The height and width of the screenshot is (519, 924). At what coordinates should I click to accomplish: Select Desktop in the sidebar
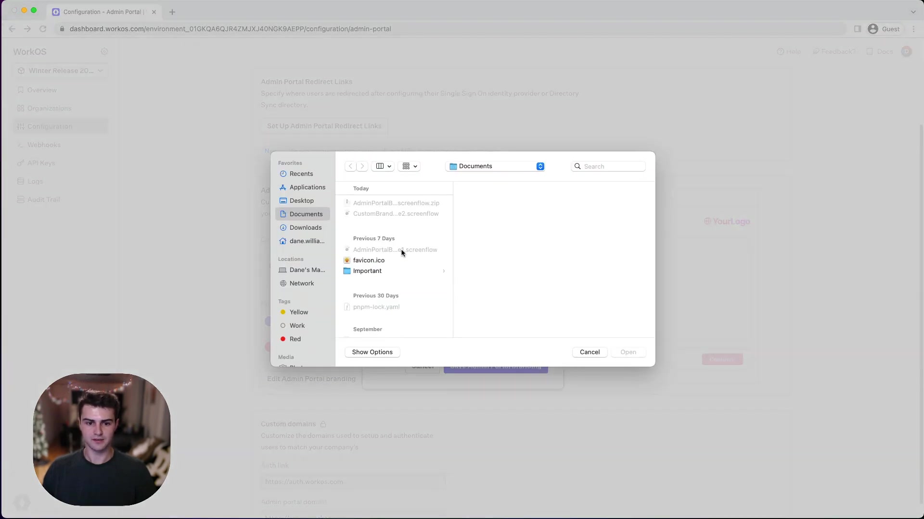coord(301,201)
